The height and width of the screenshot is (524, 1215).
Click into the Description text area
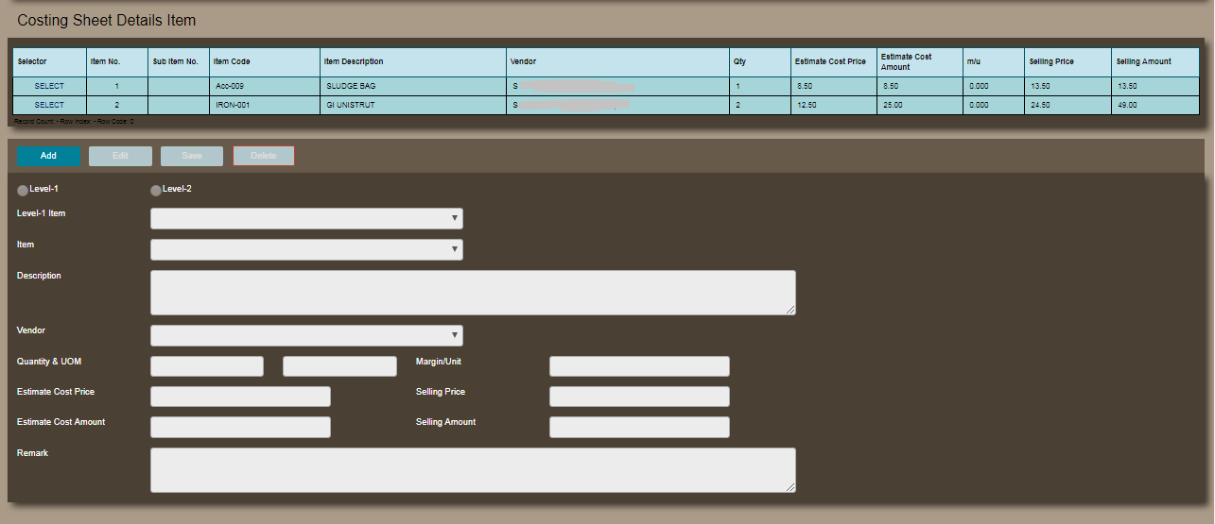[473, 292]
